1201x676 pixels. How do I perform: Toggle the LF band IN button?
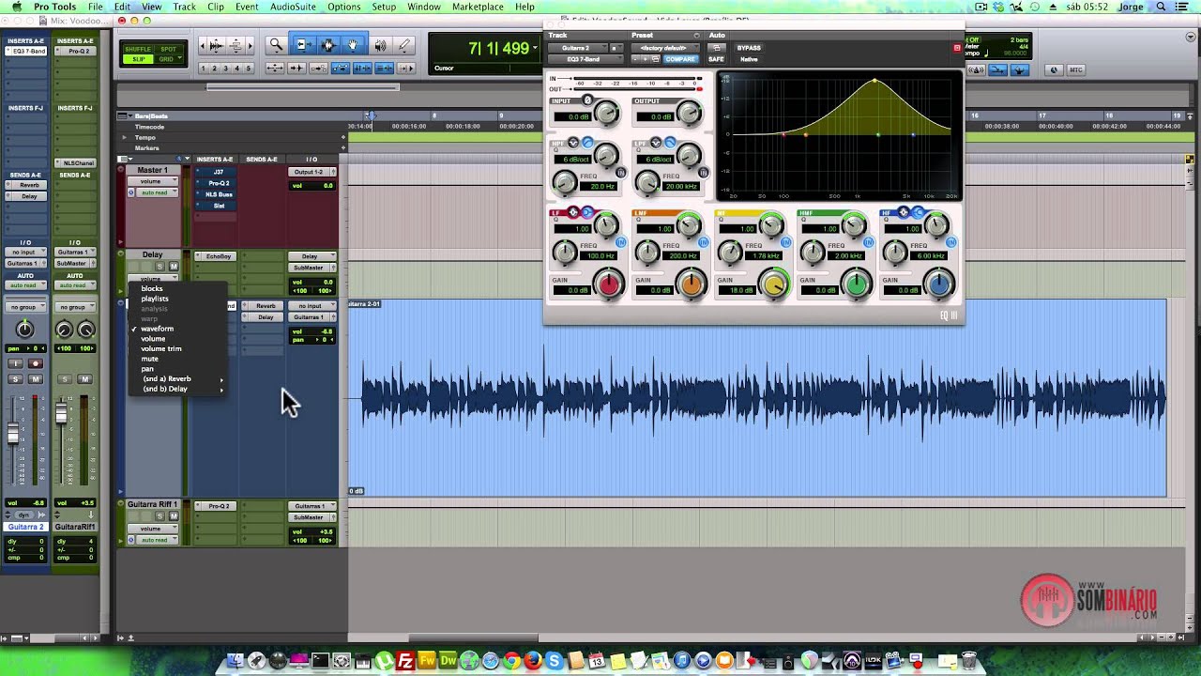(x=621, y=242)
